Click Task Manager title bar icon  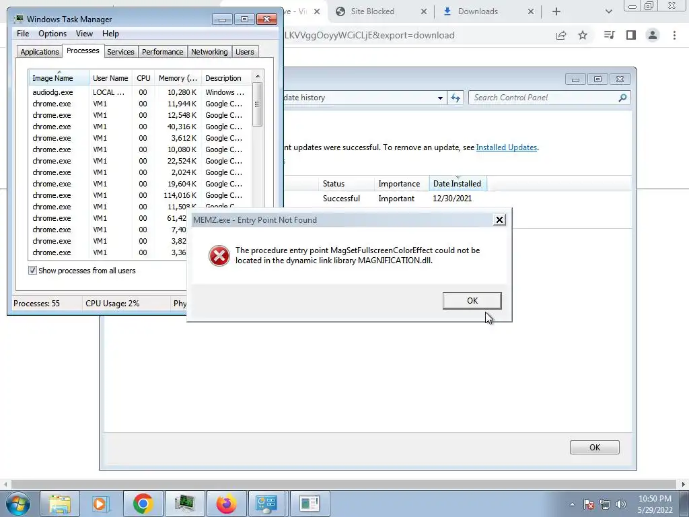[x=18, y=19]
